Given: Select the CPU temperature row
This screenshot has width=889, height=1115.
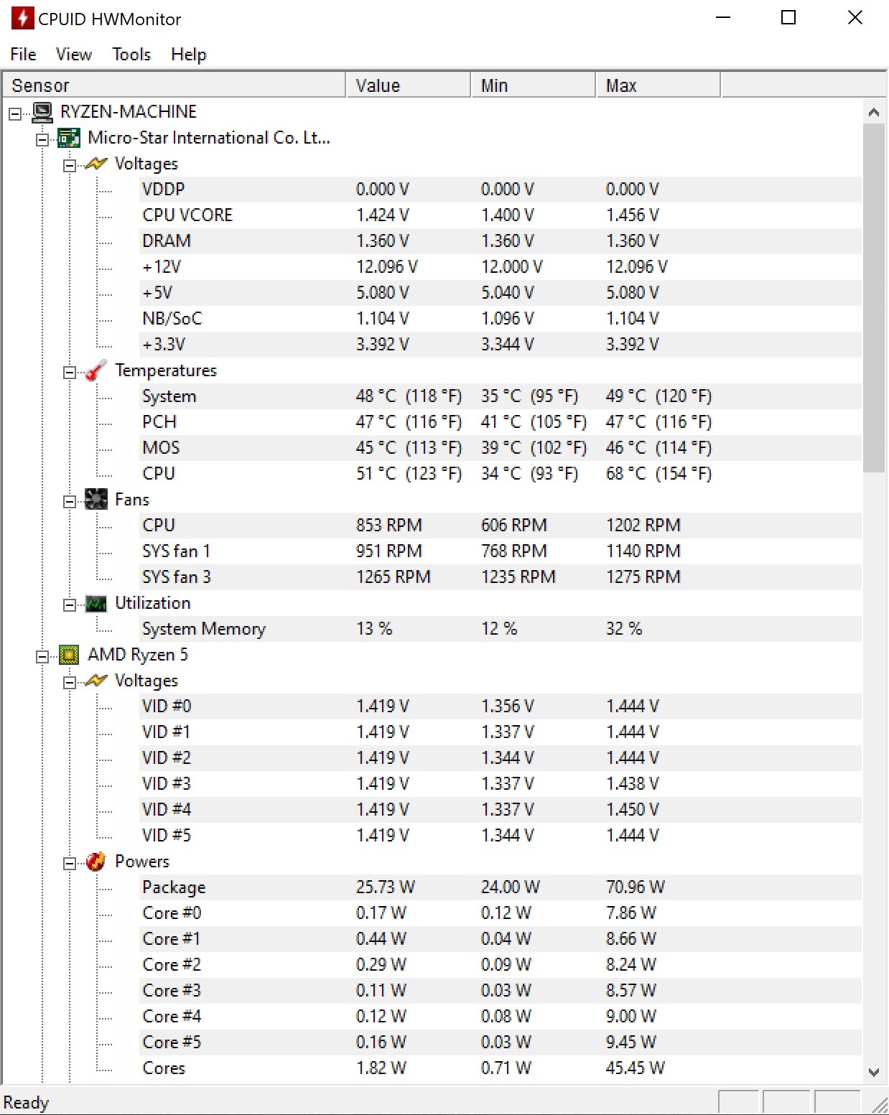Looking at the screenshot, I should point(501,474).
